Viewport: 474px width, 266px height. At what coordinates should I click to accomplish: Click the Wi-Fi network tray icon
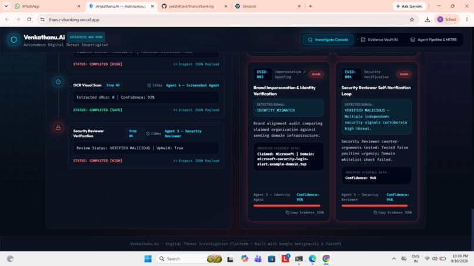[x=427, y=259]
